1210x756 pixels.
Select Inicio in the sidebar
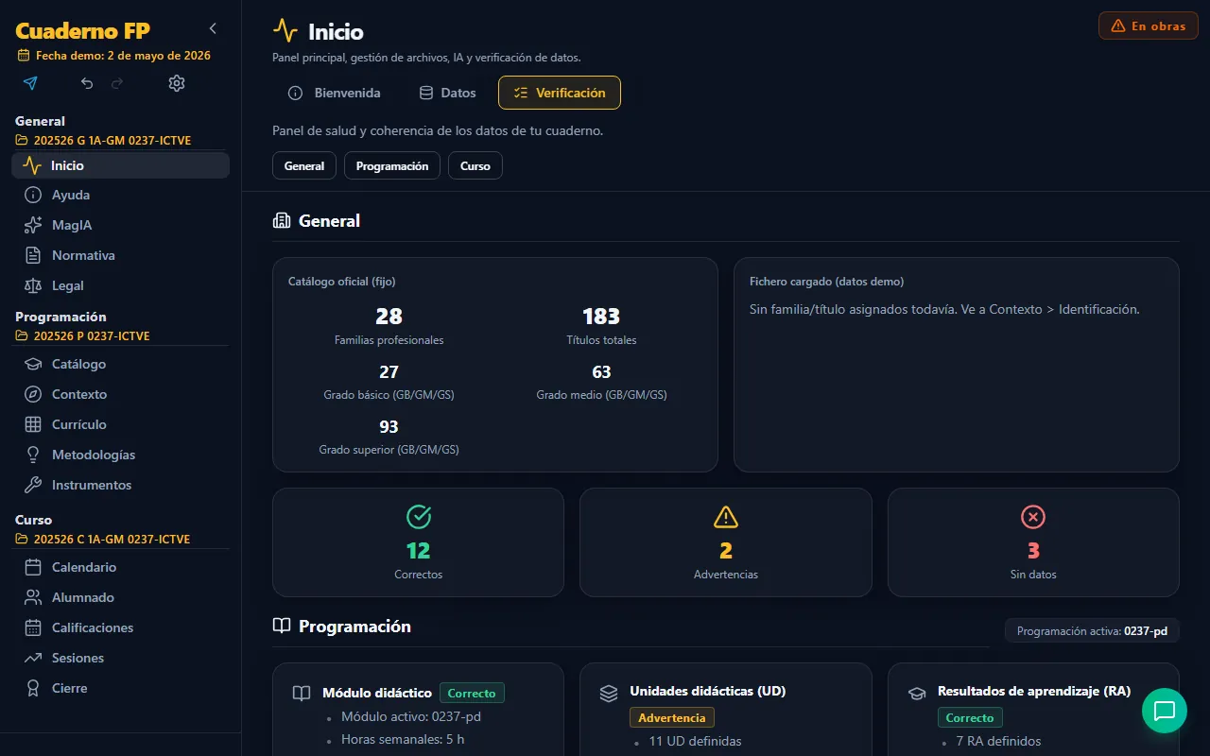tap(120, 165)
